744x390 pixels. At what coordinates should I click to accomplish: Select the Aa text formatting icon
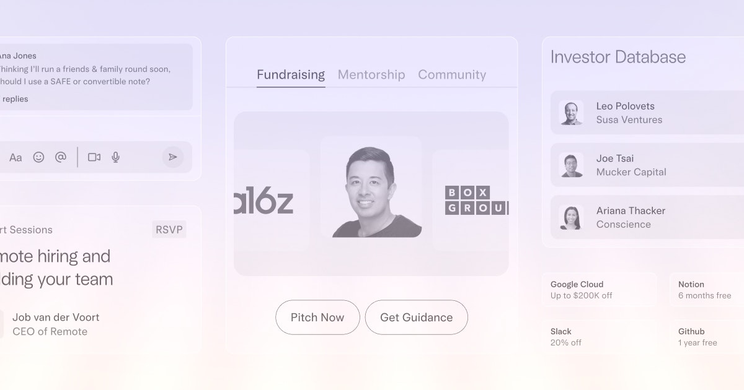[x=16, y=157]
